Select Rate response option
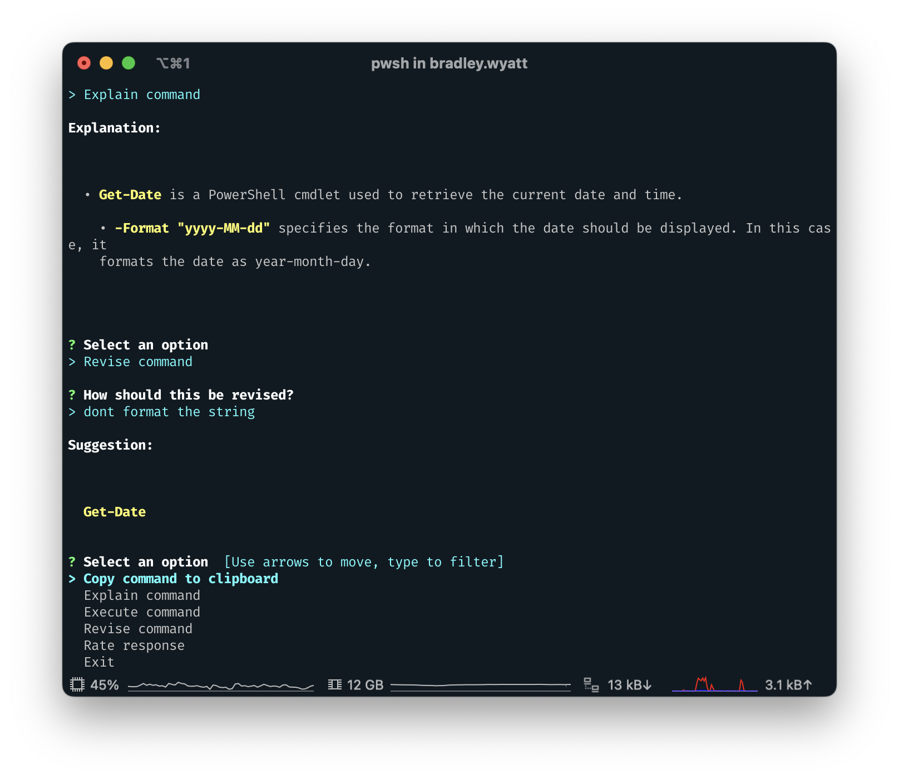Screen dimensions: 899x779 tap(134, 645)
